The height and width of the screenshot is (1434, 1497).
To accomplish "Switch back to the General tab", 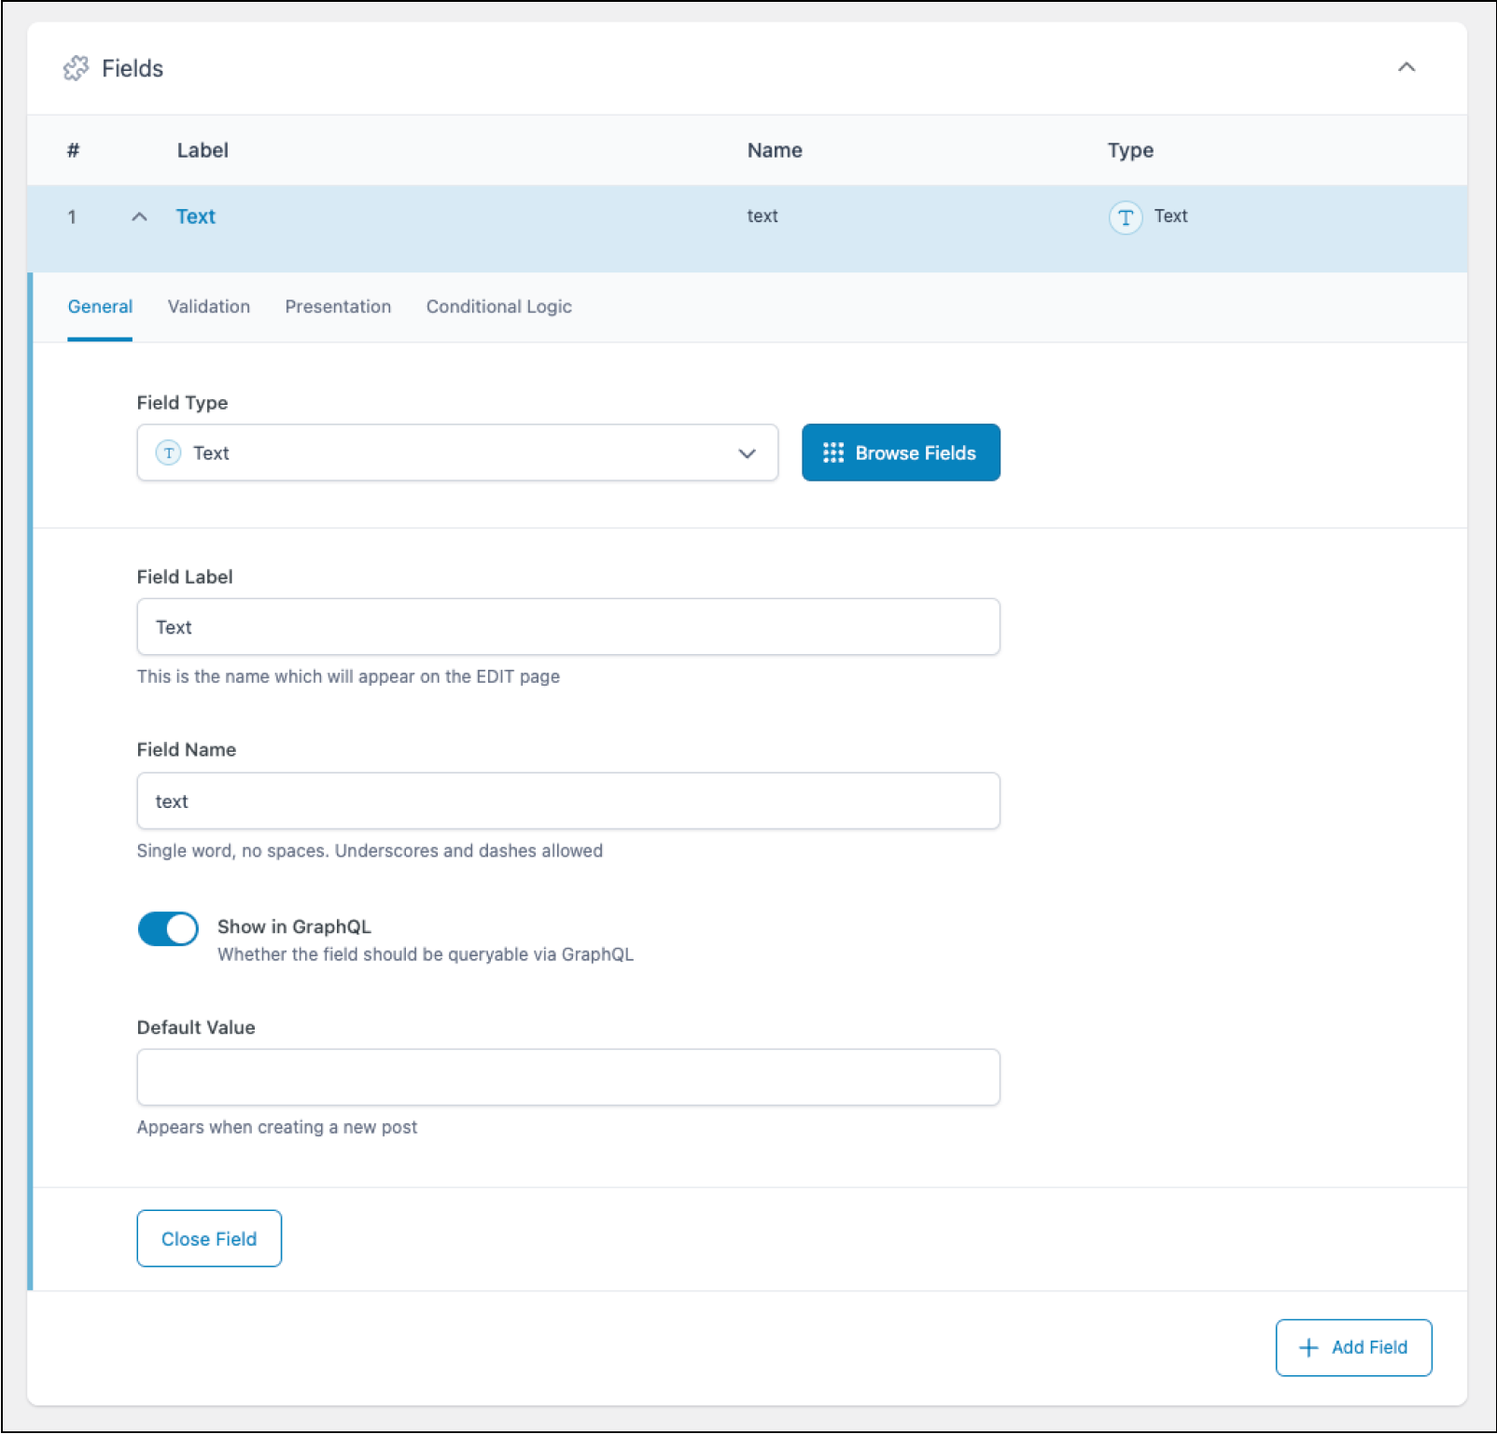I will click(100, 306).
